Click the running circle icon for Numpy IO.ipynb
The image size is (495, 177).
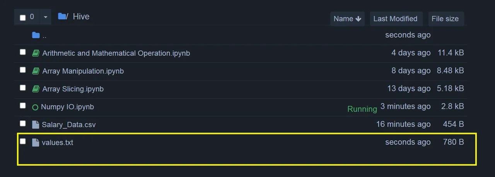(x=35, y=107)
